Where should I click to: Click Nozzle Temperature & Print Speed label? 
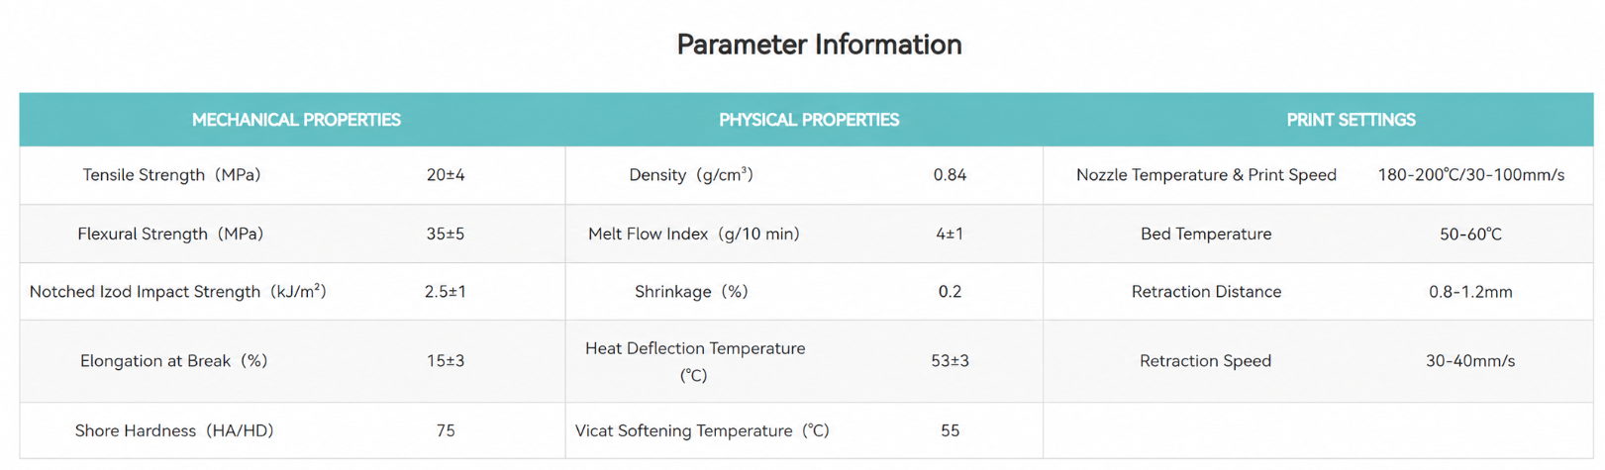coord(1206,175)
